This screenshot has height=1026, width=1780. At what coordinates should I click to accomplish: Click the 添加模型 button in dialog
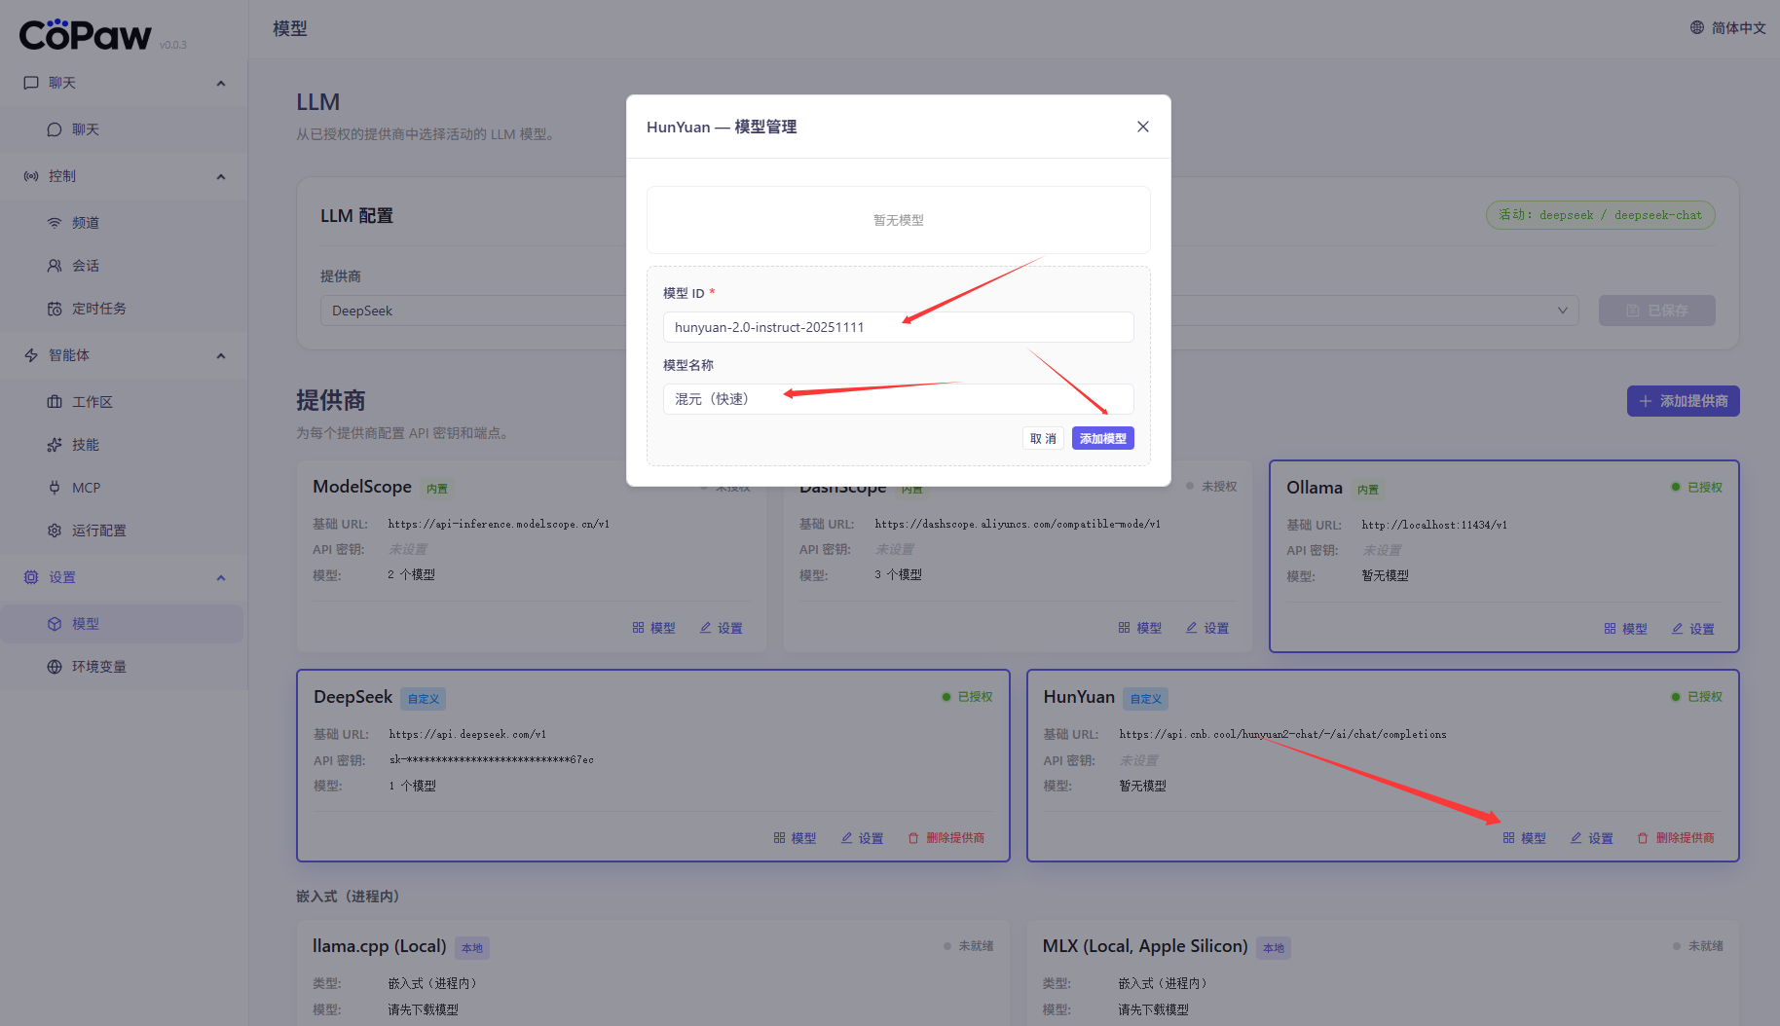click(1102, 439)
